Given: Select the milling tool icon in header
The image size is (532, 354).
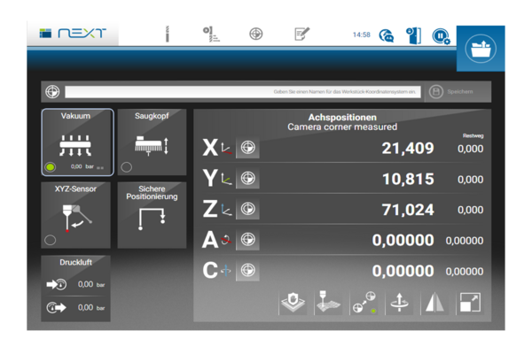Looking at the screenshot, I should (x=167, y=34).
